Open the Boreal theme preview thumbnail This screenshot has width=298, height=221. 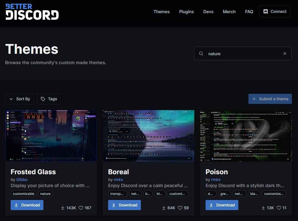[x=148, y=136]
